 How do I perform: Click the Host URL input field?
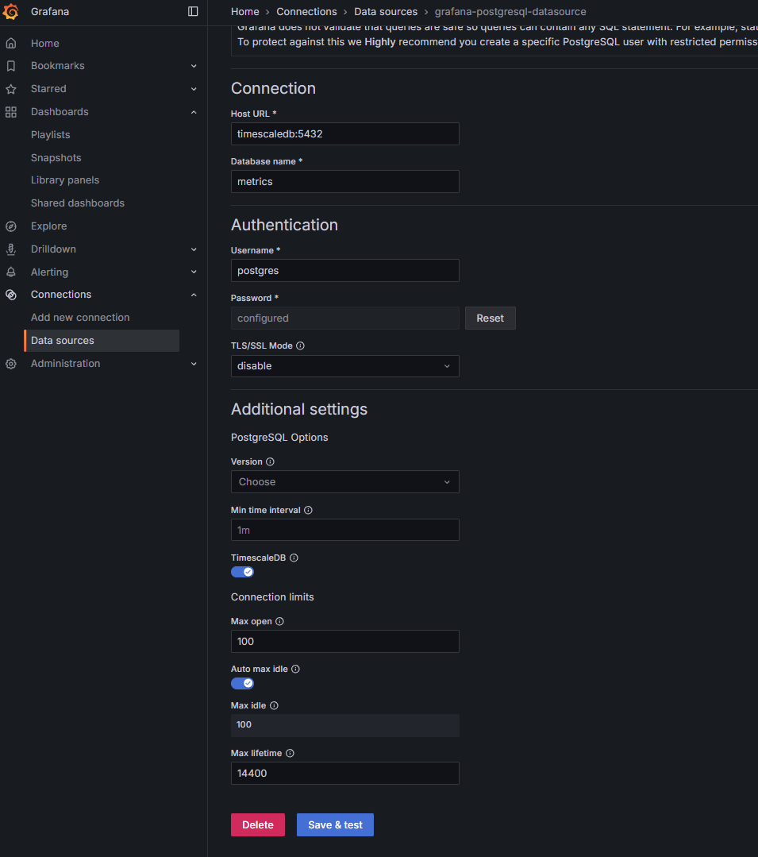click(344, 133)
